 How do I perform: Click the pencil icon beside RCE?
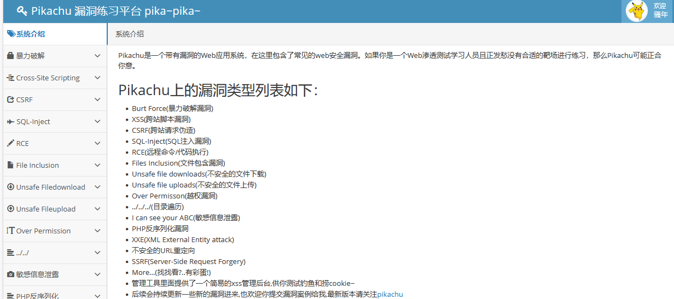coord(10,143)
